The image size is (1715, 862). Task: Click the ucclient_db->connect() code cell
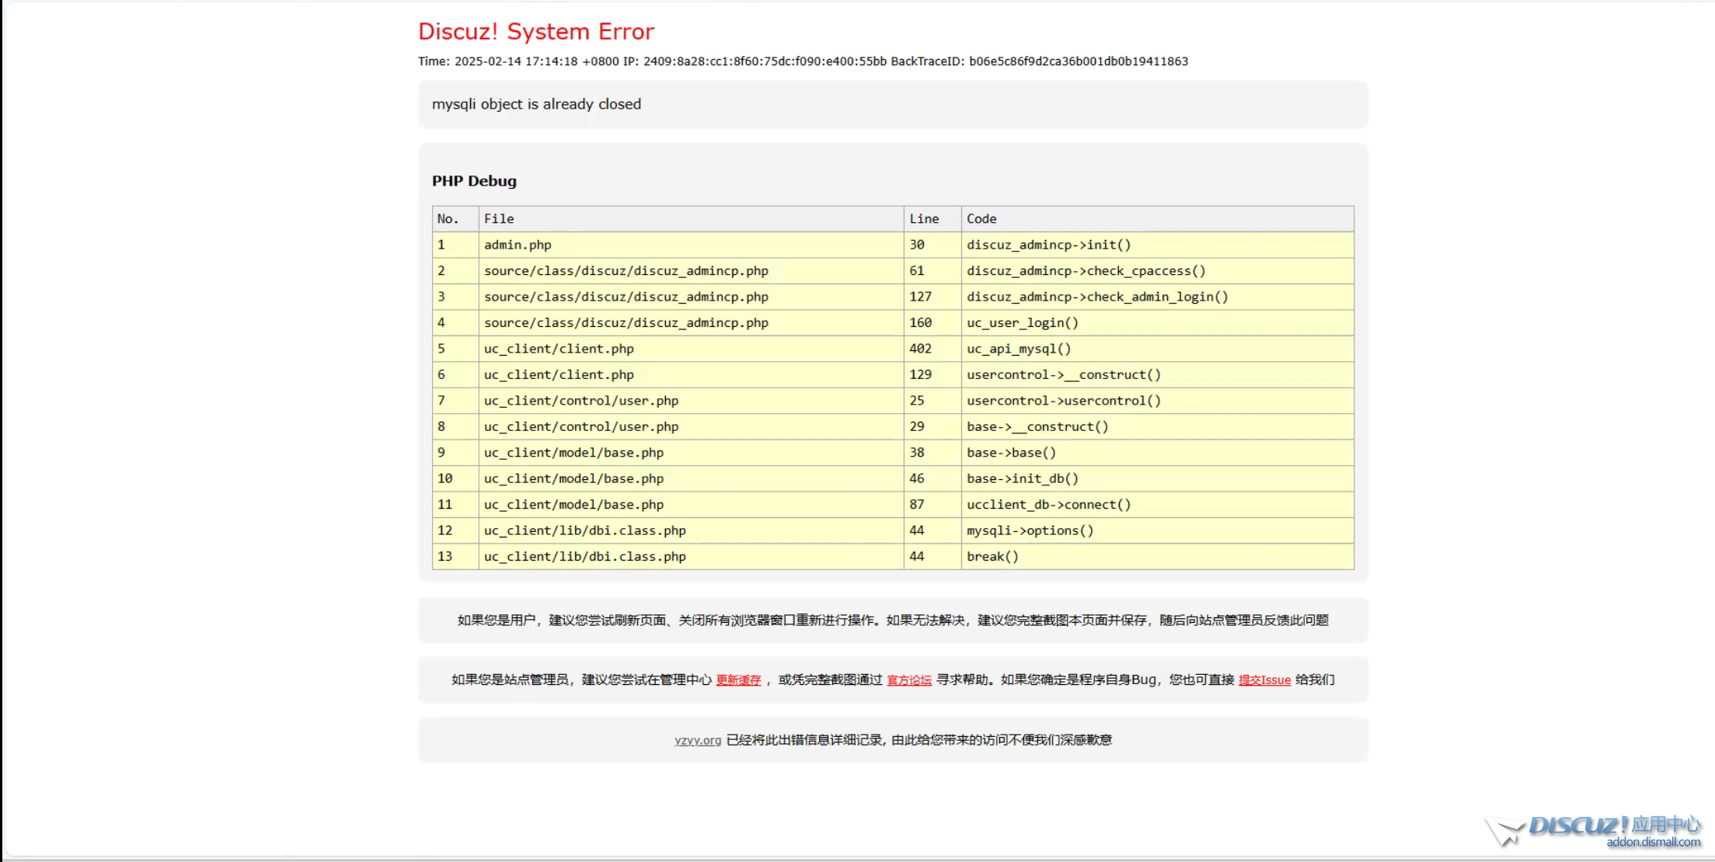(1048, 505)
